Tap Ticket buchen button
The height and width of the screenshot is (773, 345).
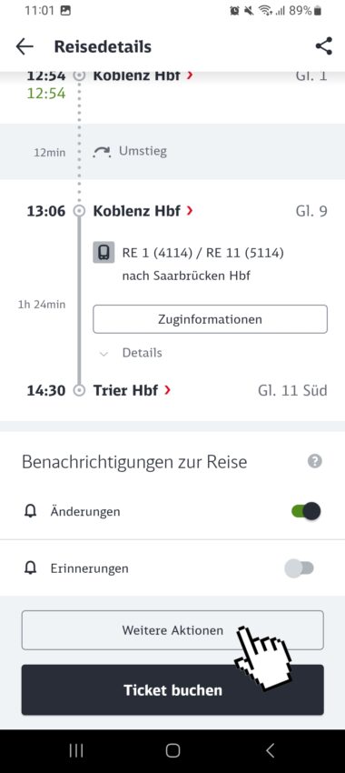[x=172, y=689]
